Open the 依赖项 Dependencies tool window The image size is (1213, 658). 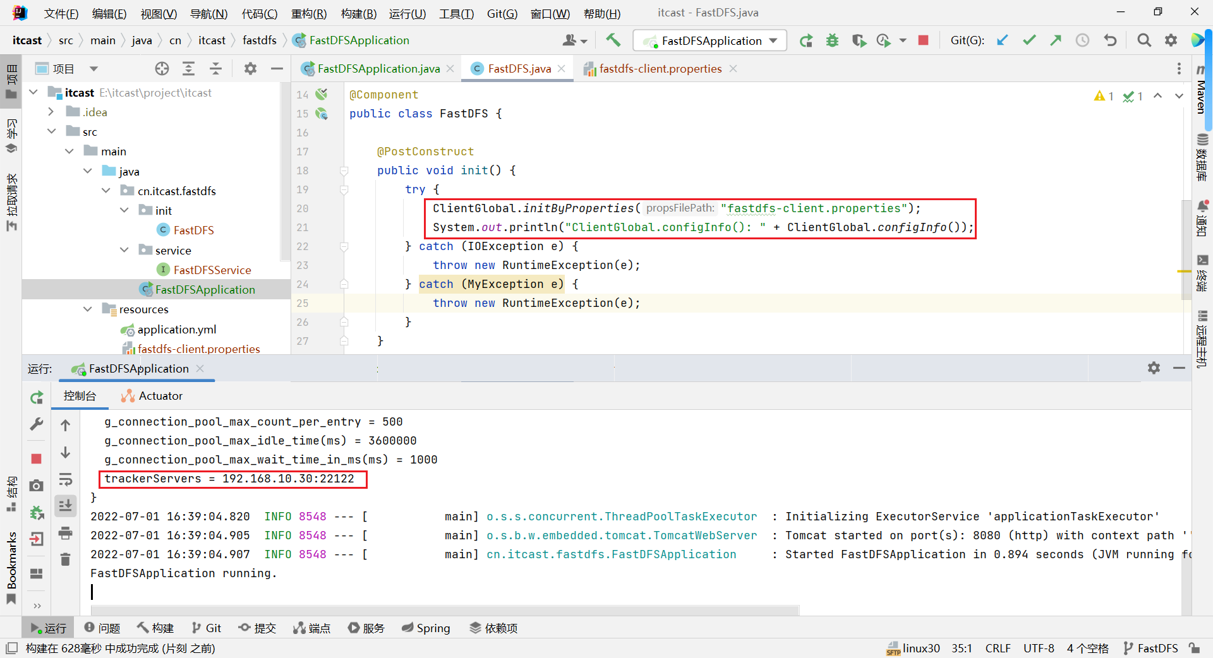[x=493, y=628]
